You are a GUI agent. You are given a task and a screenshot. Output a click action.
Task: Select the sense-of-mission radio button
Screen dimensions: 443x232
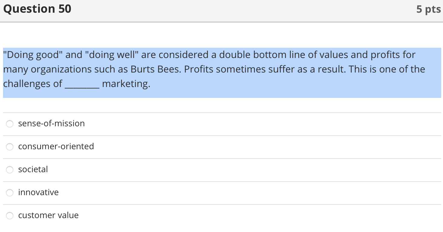point(10,124)
